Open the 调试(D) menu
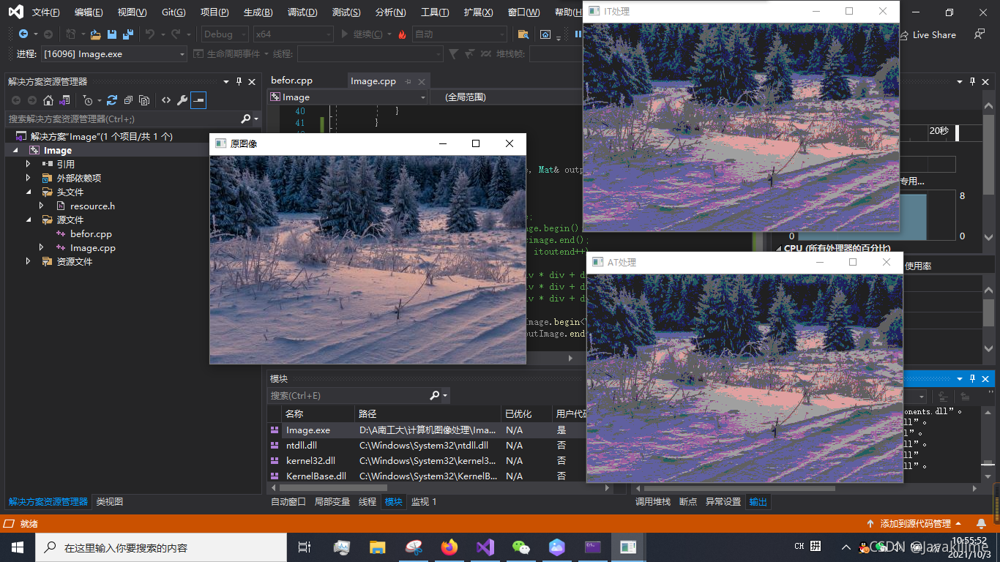This screenshot has width=1000, height=562. point(302,12)
